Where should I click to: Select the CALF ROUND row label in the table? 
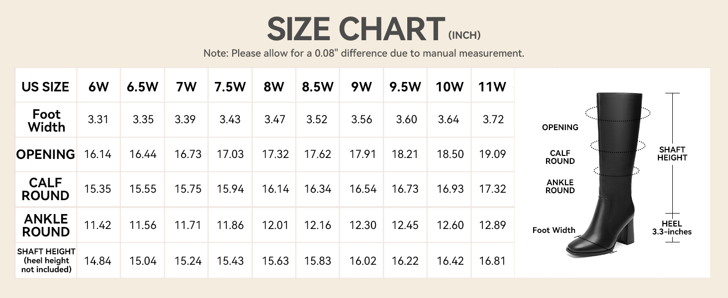click(46, 189)
